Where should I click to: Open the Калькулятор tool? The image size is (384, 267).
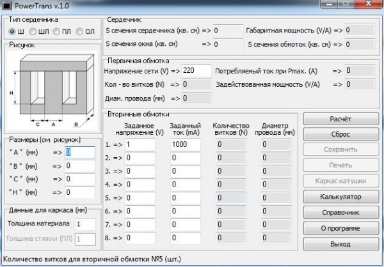coord(341,197)
